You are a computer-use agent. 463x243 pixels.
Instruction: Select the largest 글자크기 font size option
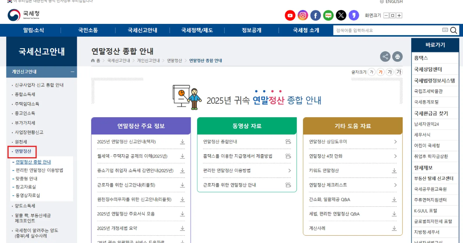399,72
